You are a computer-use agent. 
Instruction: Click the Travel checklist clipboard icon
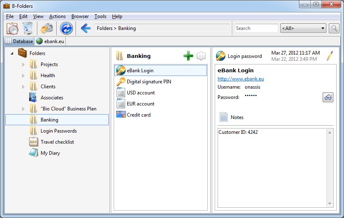[34, 142]
